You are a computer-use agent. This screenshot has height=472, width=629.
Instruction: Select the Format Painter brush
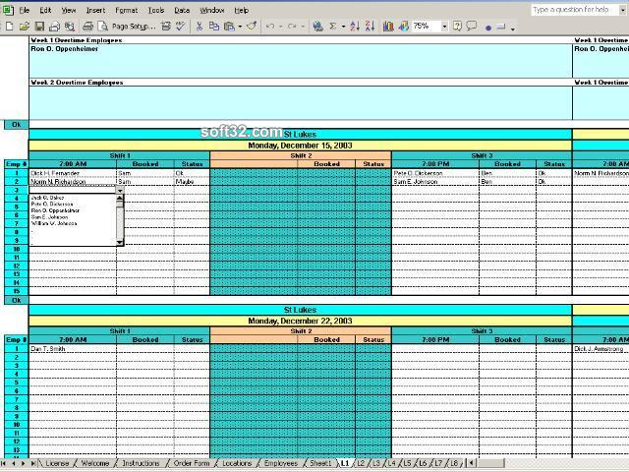point(252,27)
